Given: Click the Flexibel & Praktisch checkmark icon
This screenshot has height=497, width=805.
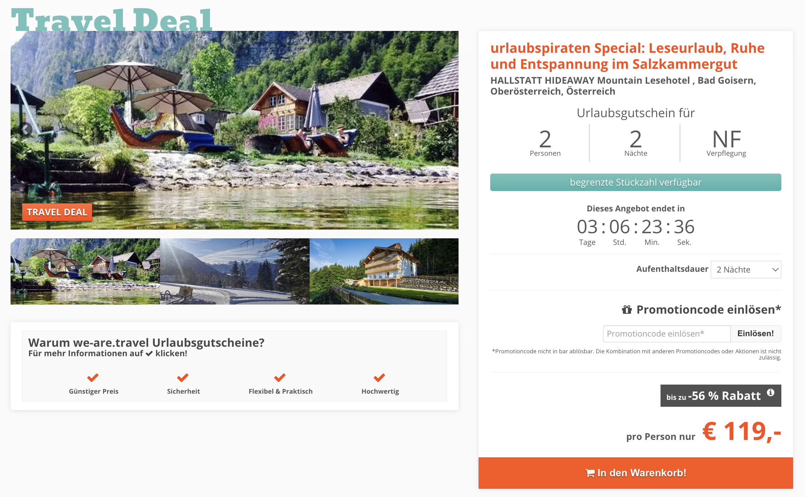Looking at the screenshot, I should (x=280, y=378).
